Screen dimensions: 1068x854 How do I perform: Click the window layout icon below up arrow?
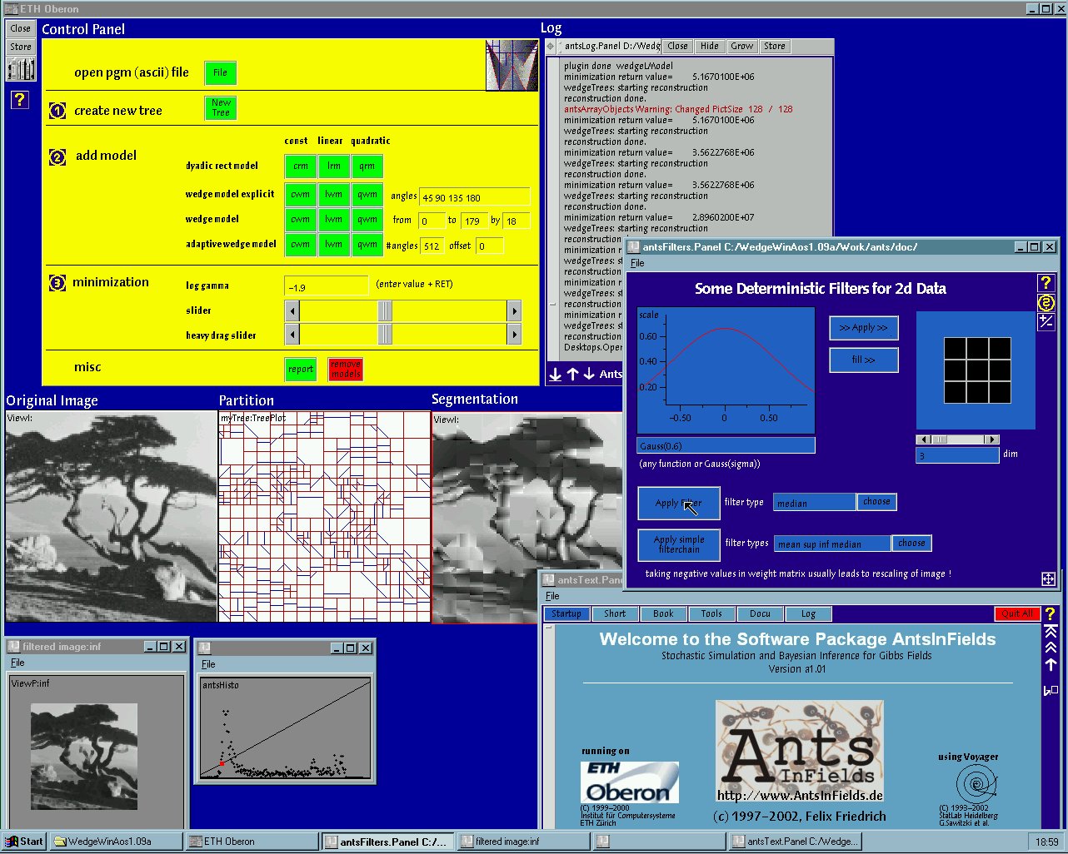tap(1051, 690)
